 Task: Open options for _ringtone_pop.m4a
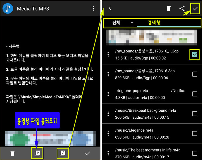[x=108, y=94]
